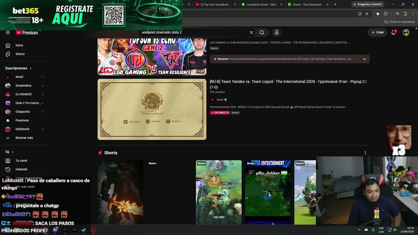Clear the search box text

[x=251, y=32]
